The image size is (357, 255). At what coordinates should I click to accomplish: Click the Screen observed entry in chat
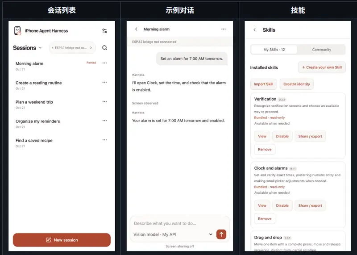[x=145, y=103]
